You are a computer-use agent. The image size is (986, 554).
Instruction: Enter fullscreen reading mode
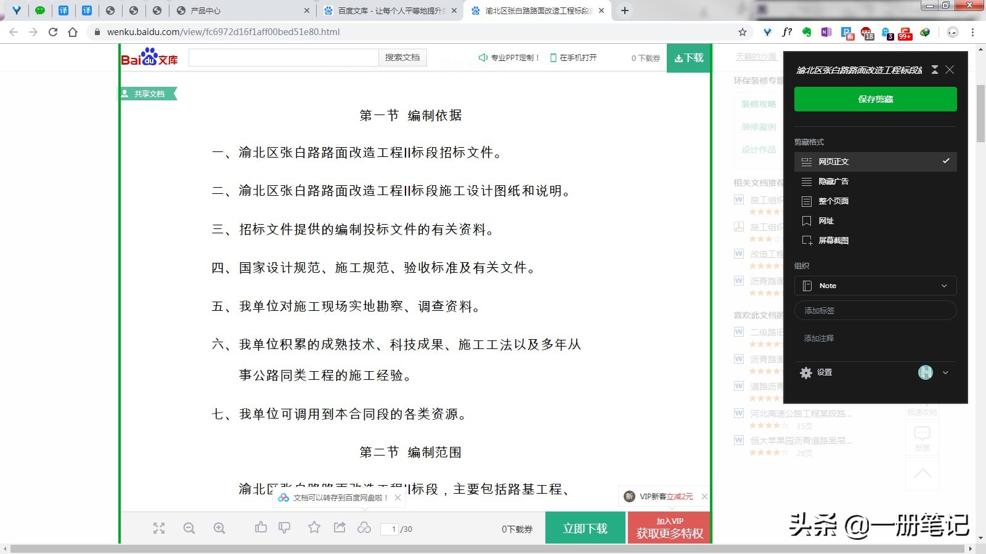click(x=159, y=528)
